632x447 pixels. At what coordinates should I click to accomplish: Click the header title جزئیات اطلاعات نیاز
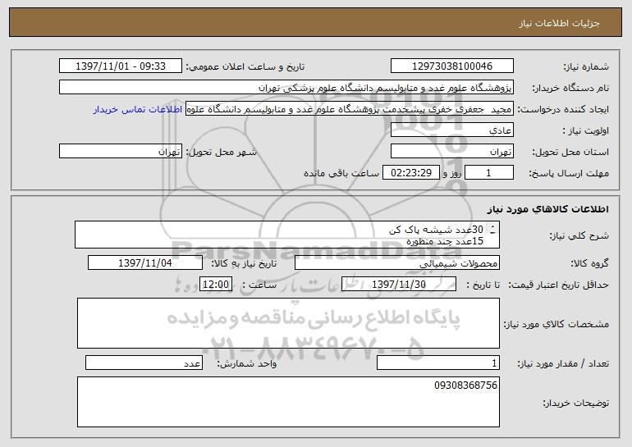[559, 23]
